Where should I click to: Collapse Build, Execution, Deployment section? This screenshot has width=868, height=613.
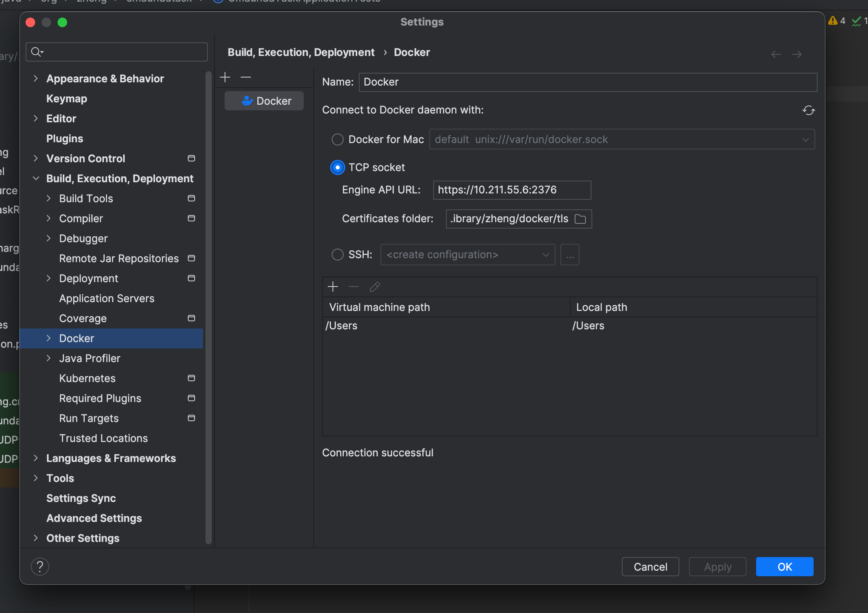36,178
